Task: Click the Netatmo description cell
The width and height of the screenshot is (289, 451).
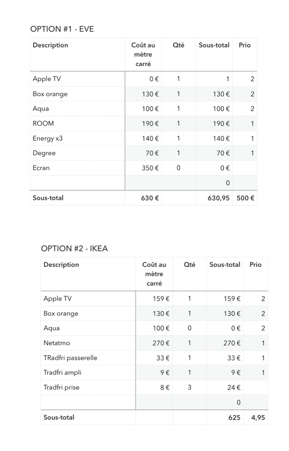Action: (x=88, y=343)
